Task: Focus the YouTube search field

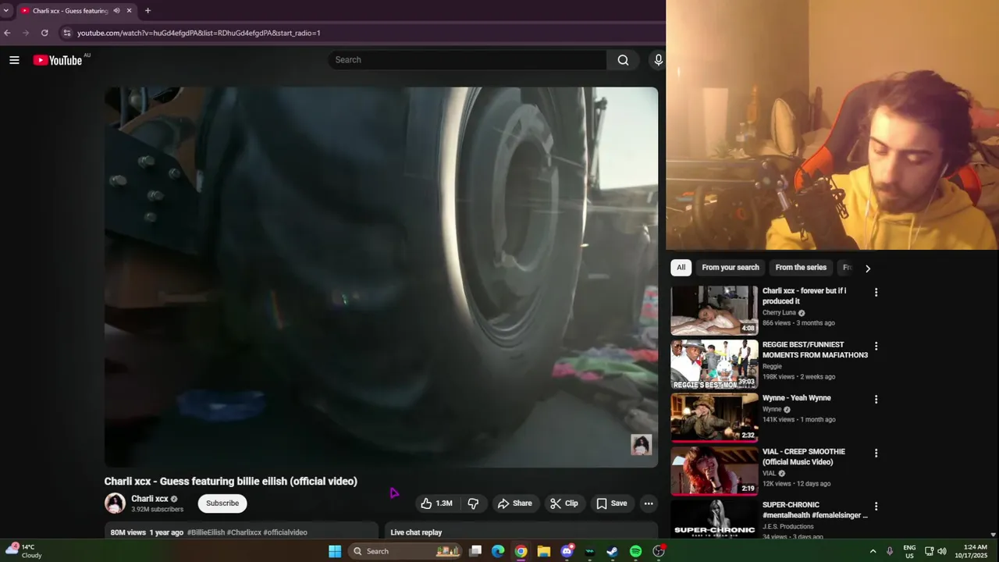Action: [468, 60]
